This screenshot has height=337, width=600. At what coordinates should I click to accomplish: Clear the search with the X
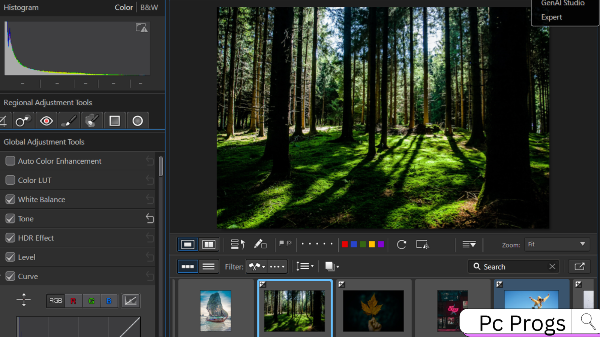[552, 267]
